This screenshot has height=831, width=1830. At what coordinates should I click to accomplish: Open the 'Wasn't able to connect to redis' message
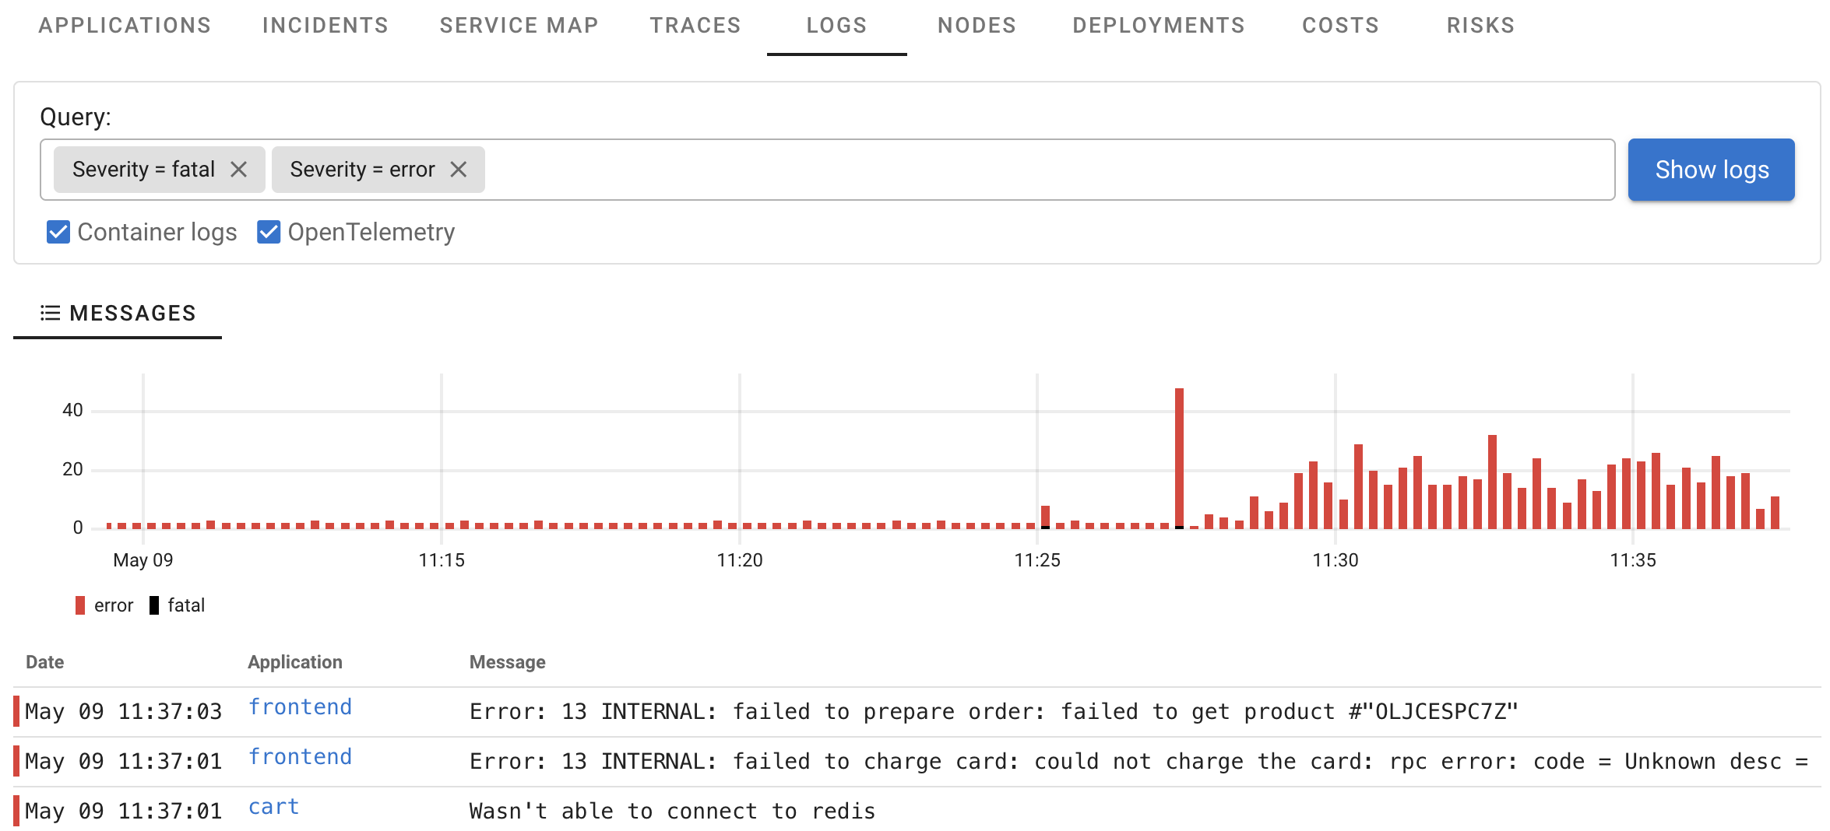tap(672, 811)
